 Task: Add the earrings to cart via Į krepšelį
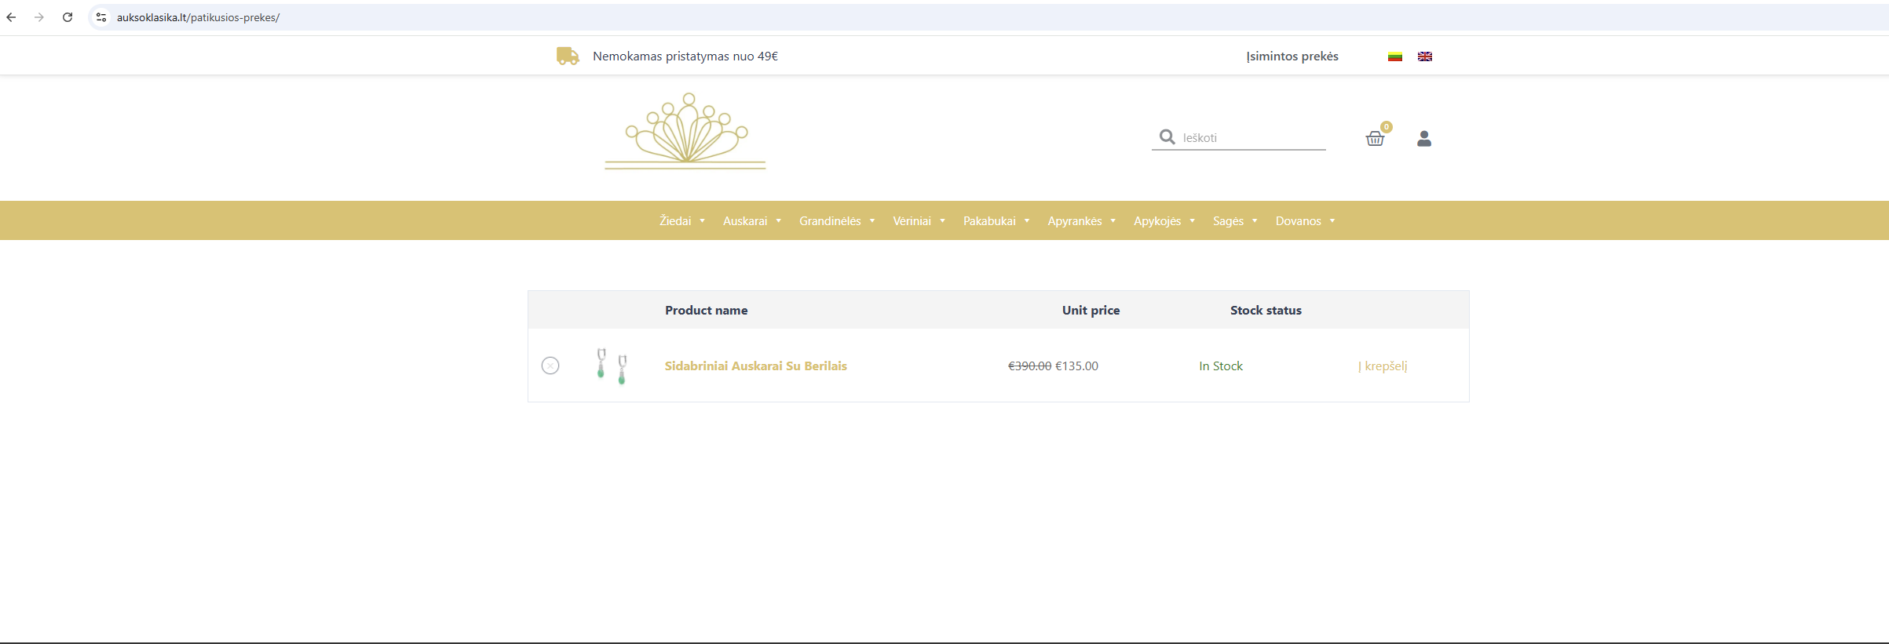point(1383,366)
